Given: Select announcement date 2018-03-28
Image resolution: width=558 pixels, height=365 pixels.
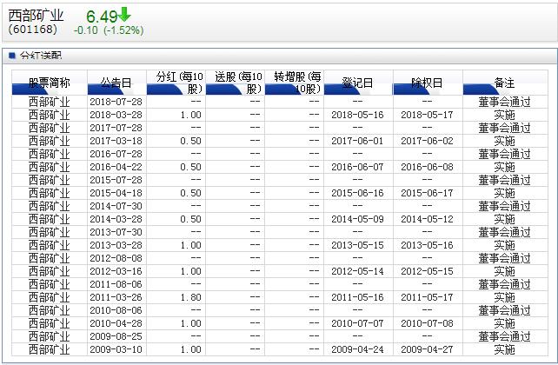Looking at the screenshot, I should [116, 115].
